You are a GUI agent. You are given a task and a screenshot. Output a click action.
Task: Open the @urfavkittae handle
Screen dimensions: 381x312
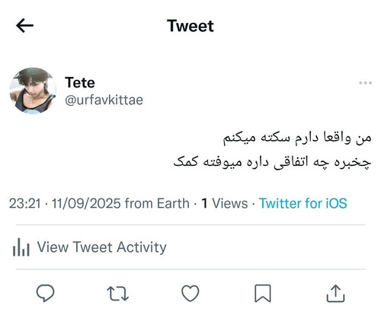[104, 100]
